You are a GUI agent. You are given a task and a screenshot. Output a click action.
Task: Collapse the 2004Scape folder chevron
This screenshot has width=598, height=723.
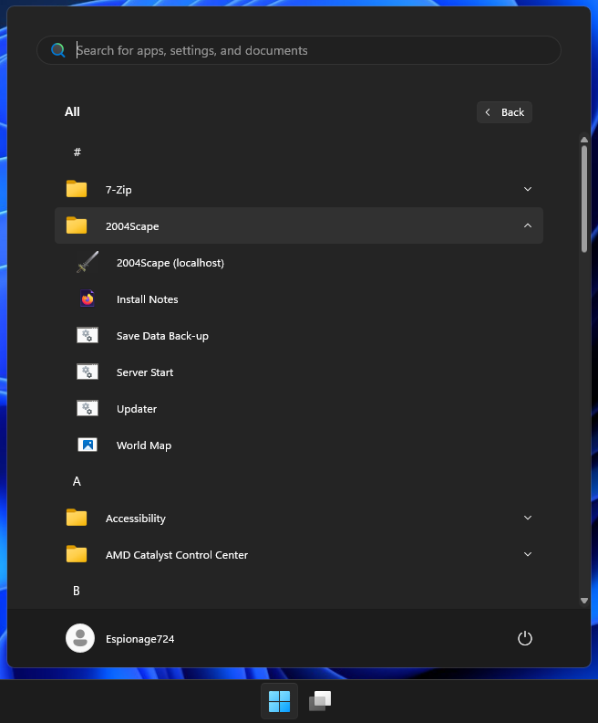(527, 225)
